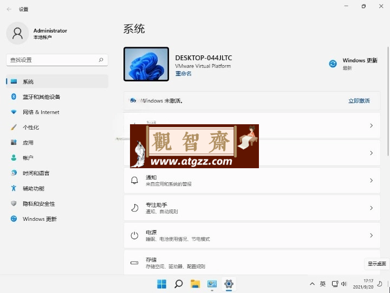Open 个性化 settings
Image resolution: width=390 pixels, height=293 pixels.
57,128
